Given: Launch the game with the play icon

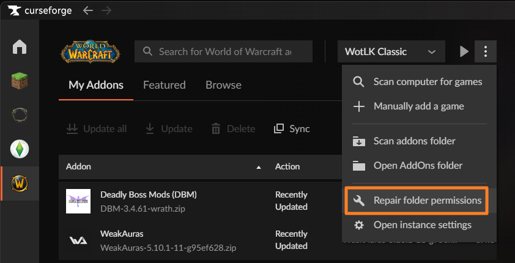Looking at the screenshot, I should pyautogui.click(x=464, y=51).
